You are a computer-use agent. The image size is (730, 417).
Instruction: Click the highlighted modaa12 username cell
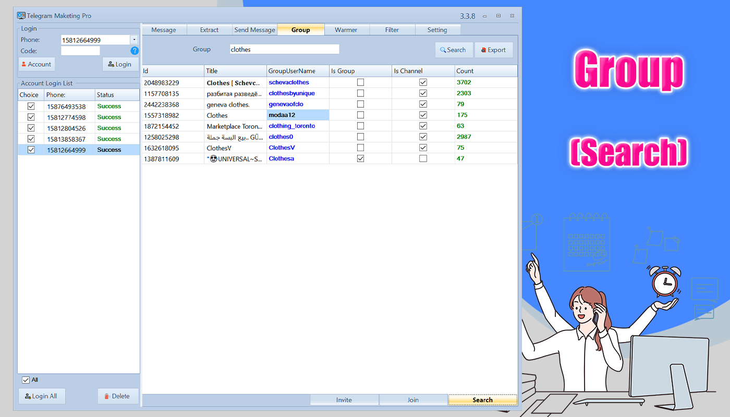coord(298,115)
